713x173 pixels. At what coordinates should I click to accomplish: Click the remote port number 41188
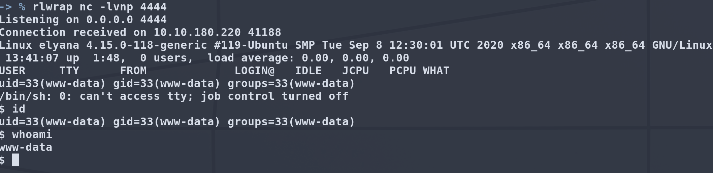[264, 32]
